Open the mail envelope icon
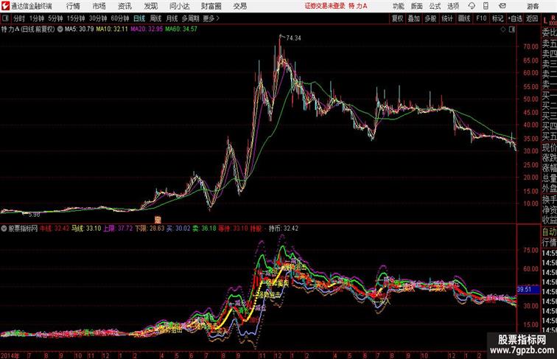The height and width of the screenshot is (359, 557). pyautogui.click(x=502, y=6)
